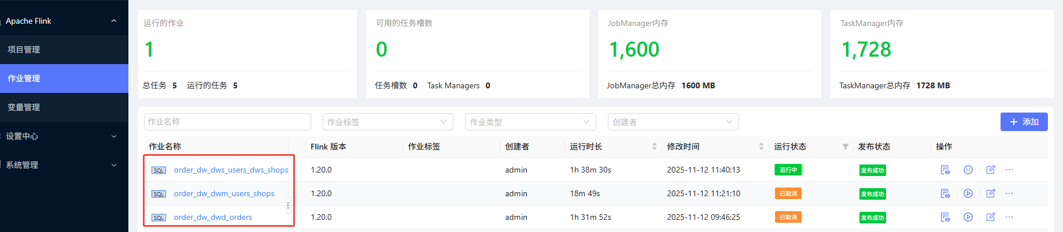The height and width of the screenshot is (232, 1063).
Task: Click SQL icon beside order_dw_dwd_orders
Action: pyautogui.click(x=158, y=218)
